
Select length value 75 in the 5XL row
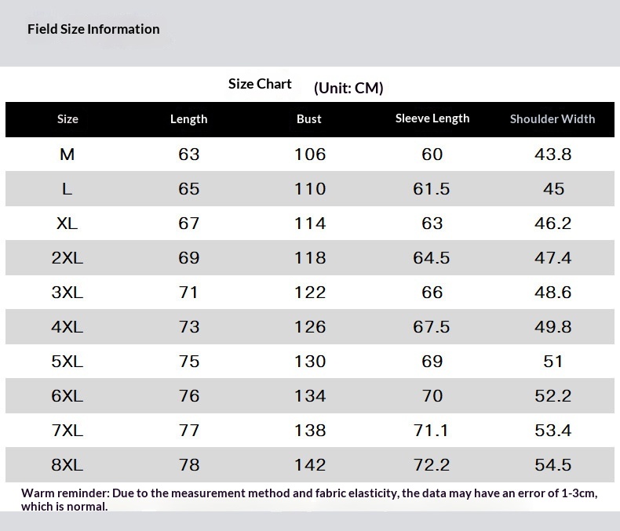click(x=189, y=362)
